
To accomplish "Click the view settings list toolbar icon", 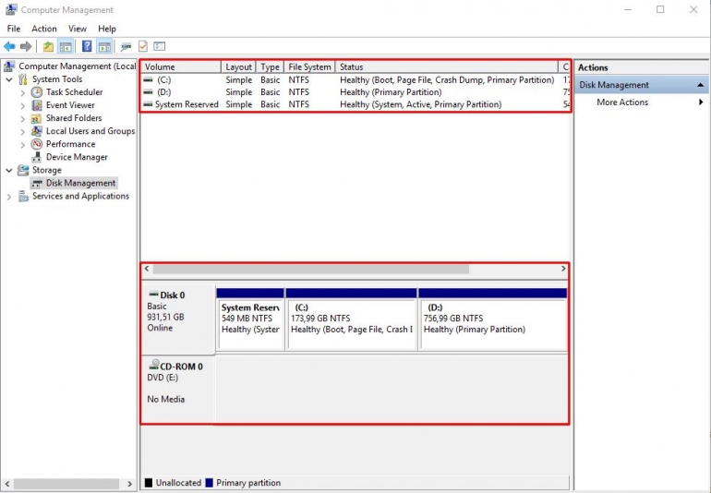I will tap(159, 46).
